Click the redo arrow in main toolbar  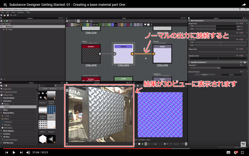(x=15, y=15)
